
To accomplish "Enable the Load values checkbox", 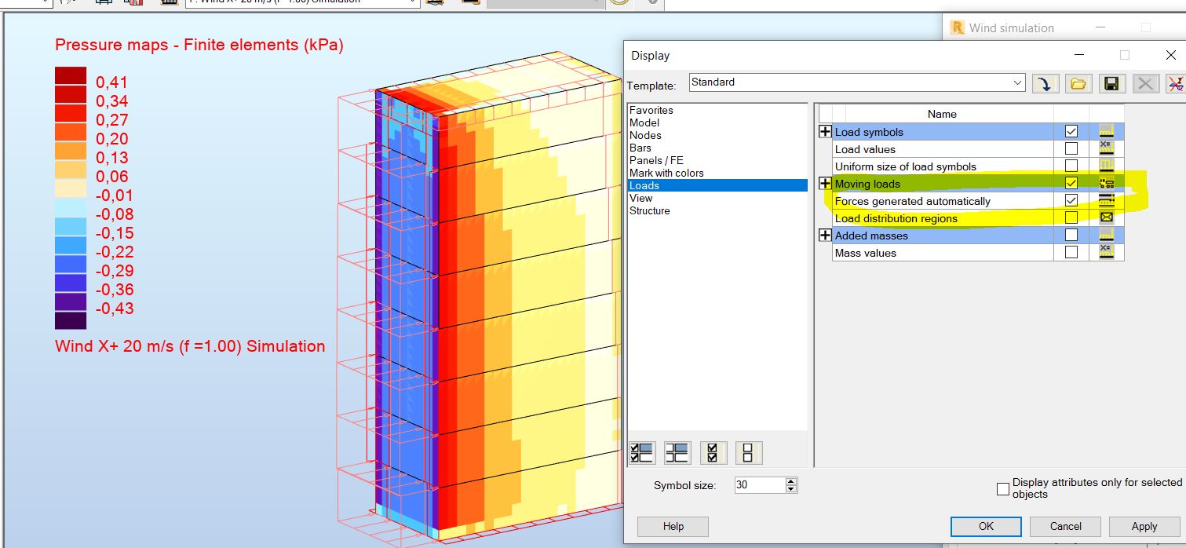I will pos(1071,148).
